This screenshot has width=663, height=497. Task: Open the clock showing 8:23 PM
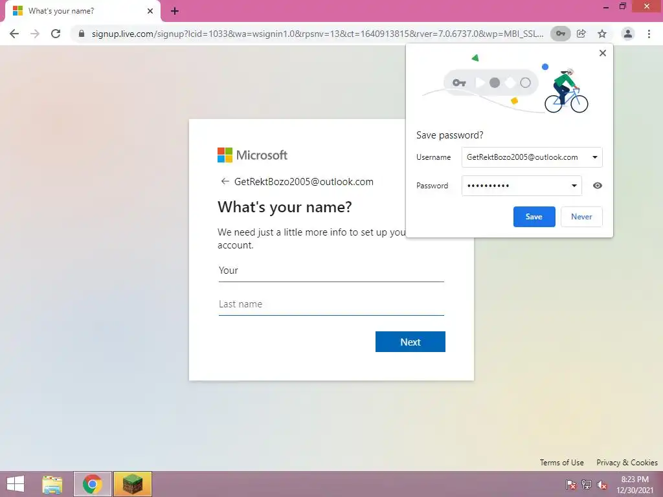coord(635,484)
